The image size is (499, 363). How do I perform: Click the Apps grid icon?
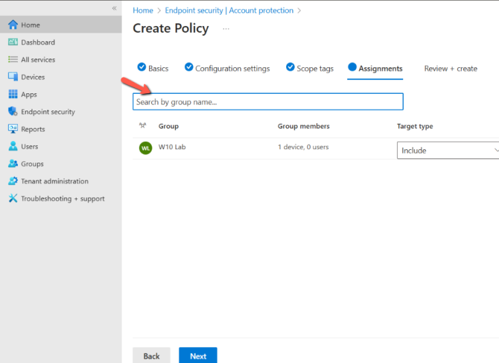(13, 94)
